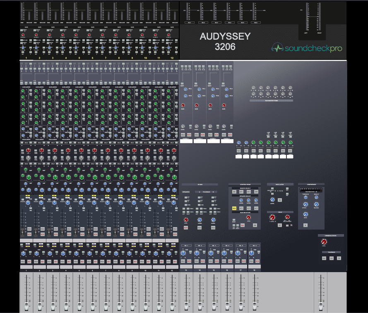The height and width of the screenshot is (313, 368).
Task: Mute channel 16
Action: (x=230, y=261)
